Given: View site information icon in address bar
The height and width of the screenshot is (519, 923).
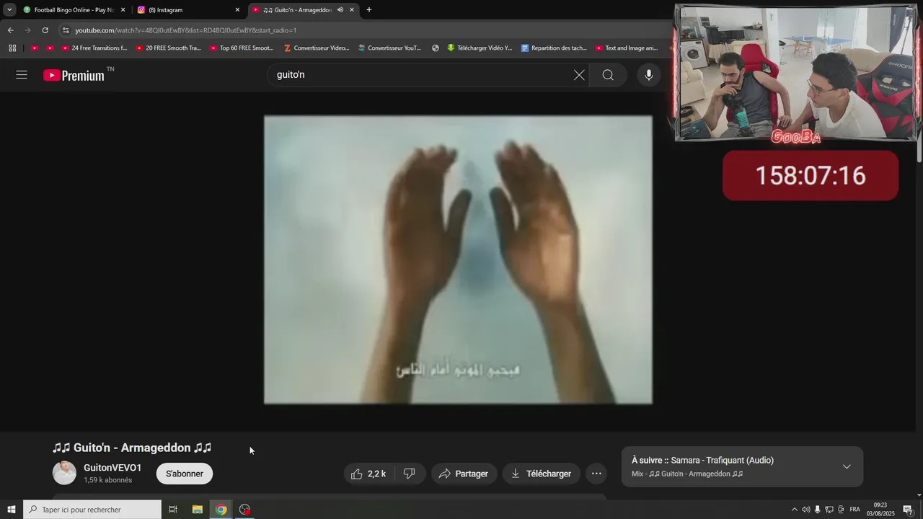Looking at the screenshot, I should coord(66,30).
